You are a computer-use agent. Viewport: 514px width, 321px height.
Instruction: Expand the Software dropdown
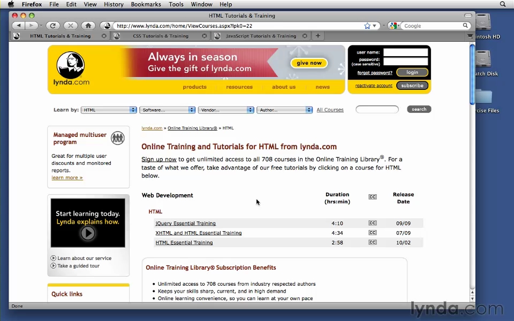[168, 110]
